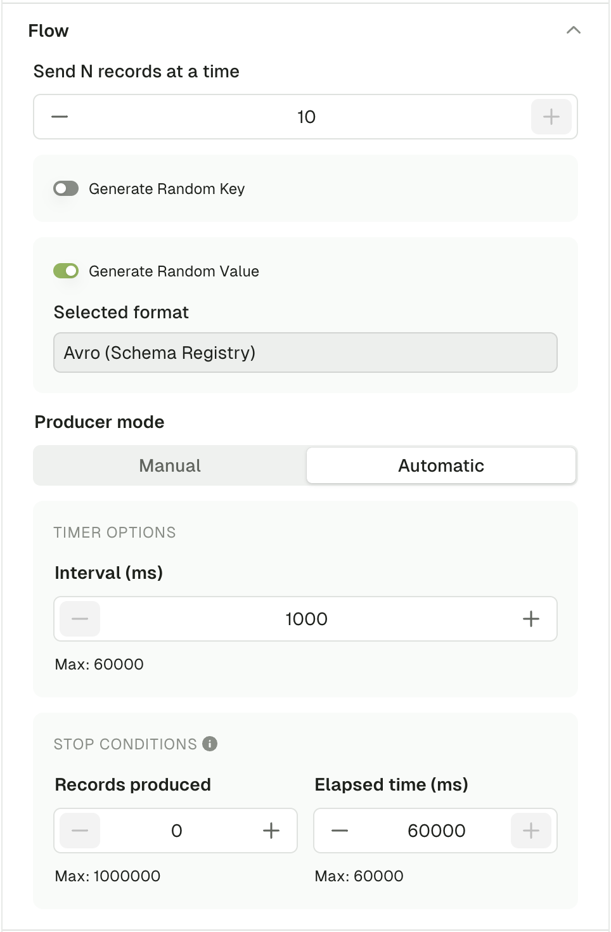The height and width of the screenshot is (932, 611).
Task: Click the plus icon for Records produced
Action: click(271, 831)
